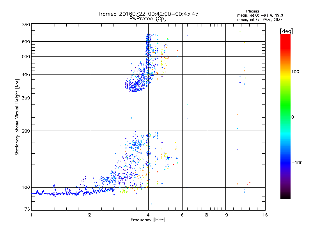Click the "4" frequency tick label
Image resolution: width=312 pixels, height=234 pixels.
pyautogui.click(x=148, y=215)
